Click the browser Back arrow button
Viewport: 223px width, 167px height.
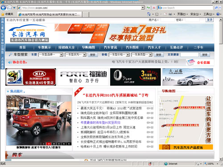(3, 8)
